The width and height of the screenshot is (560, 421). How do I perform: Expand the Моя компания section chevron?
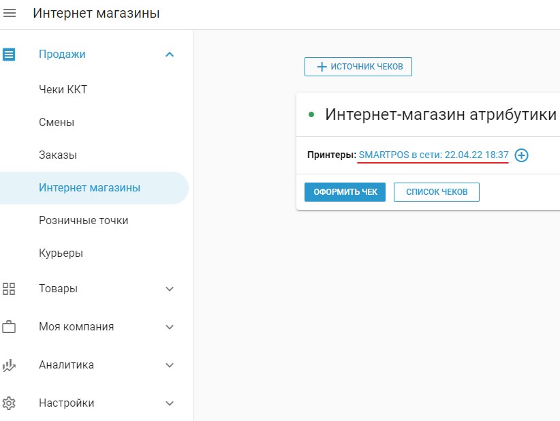[x=170, y=327]
